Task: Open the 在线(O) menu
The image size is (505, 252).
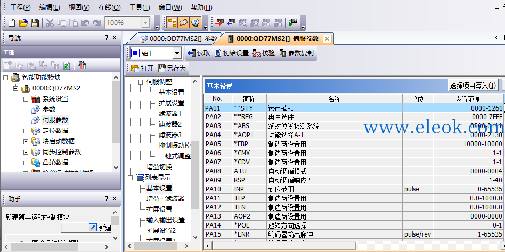Action: point(110,7)
